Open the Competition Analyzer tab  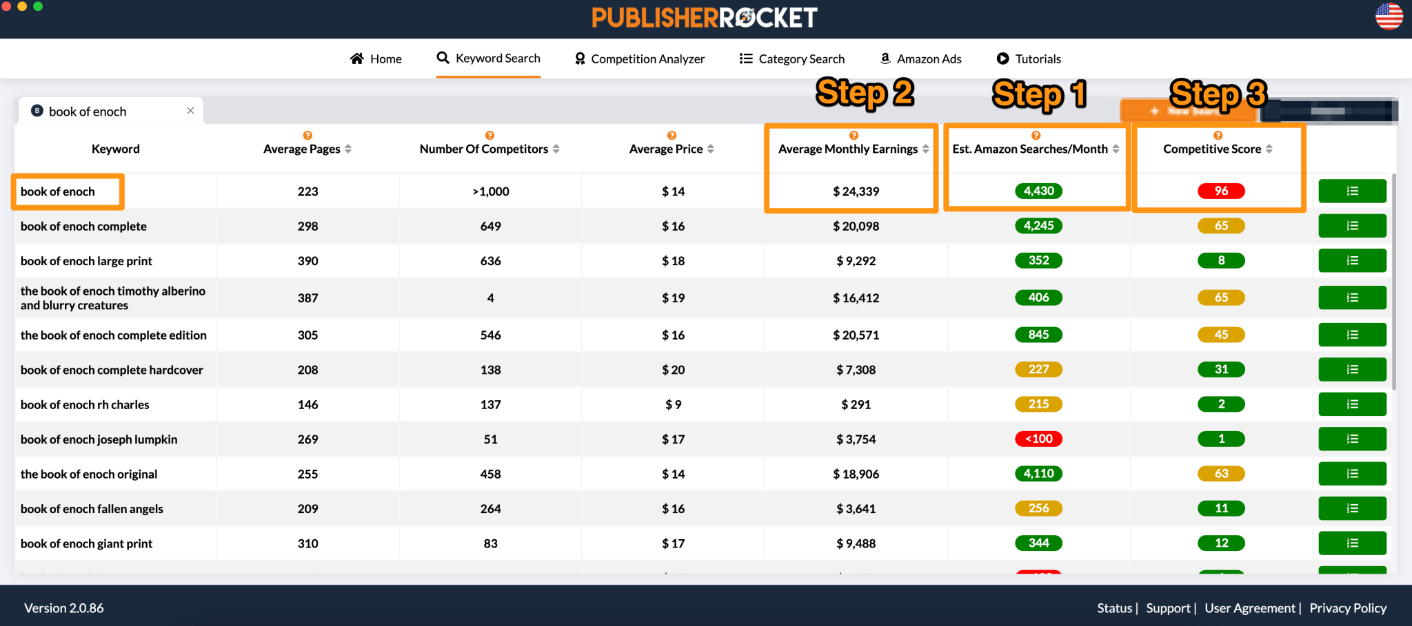click(640, 59)
